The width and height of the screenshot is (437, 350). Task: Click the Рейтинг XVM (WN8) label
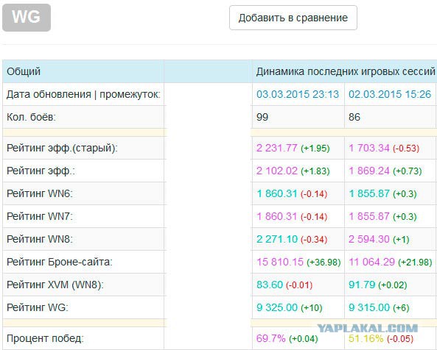(55, 285)
